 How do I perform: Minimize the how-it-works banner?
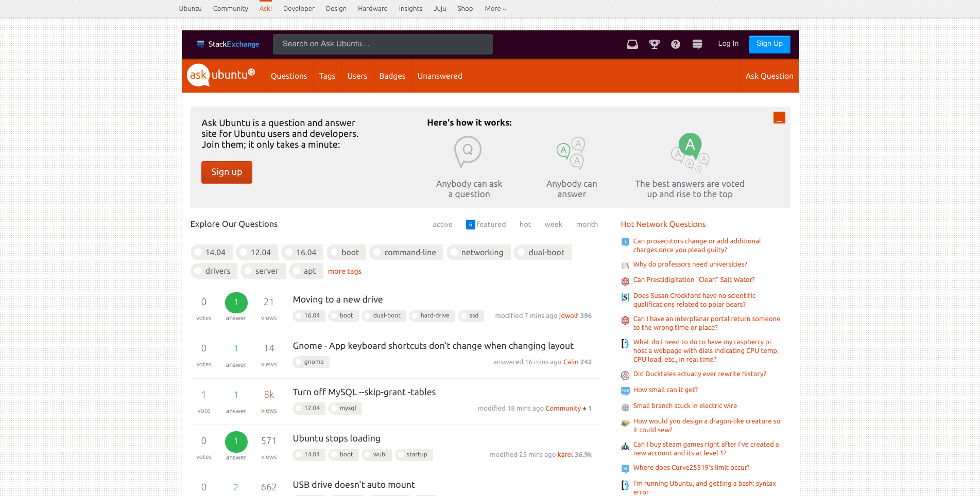coord(779,118)
